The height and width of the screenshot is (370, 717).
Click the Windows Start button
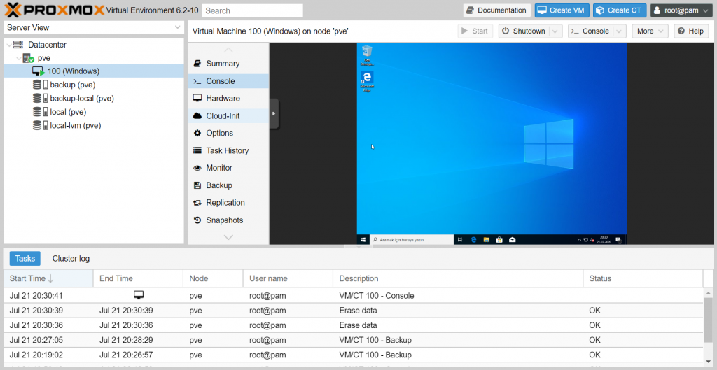[363, 239]
